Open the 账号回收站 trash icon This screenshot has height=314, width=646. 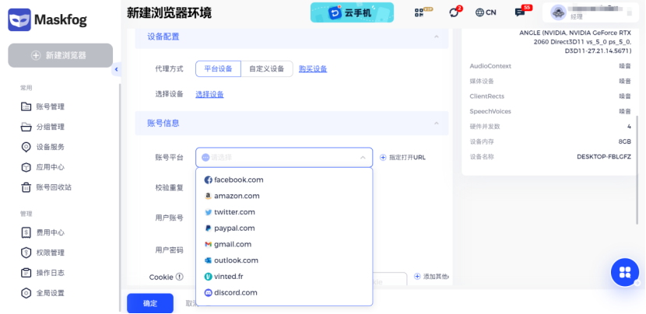[x=26, y=187]
